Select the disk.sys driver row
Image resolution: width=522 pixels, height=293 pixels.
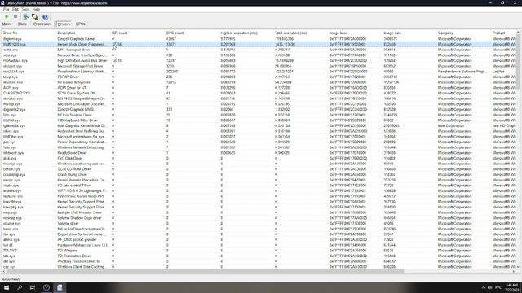[x=259, y=158]
